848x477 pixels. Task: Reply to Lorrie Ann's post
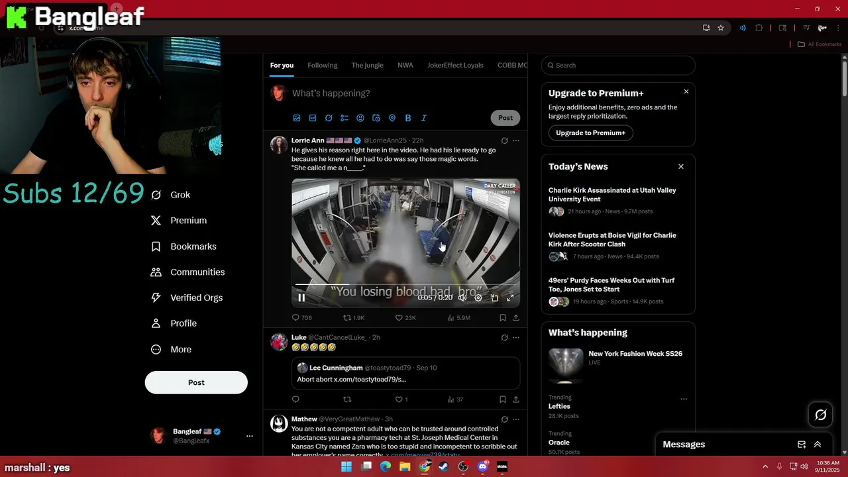[302, 318]
